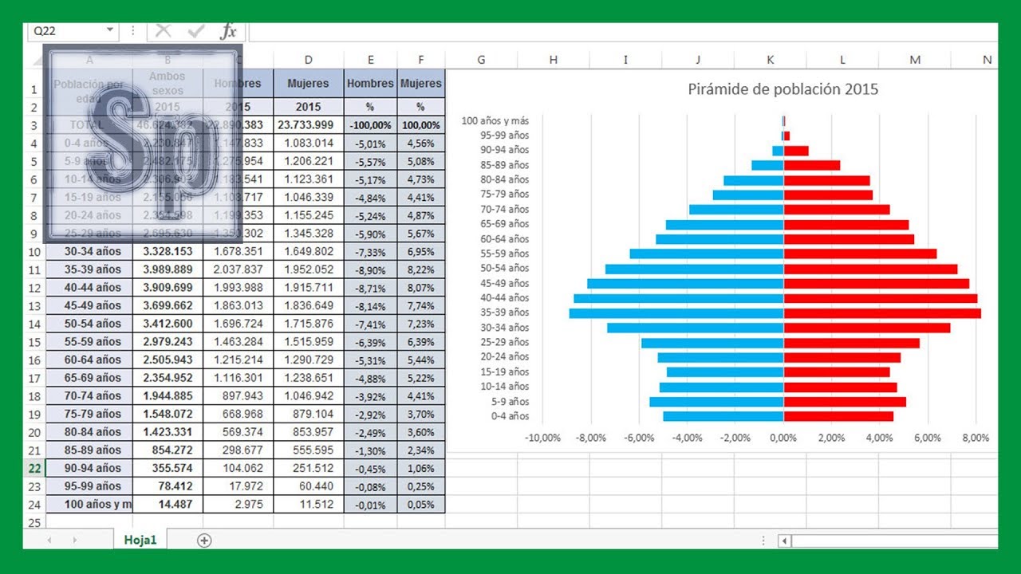The image size is (1021, 574).
Task: Select cell with value 1.993.988
Action: 238,287
